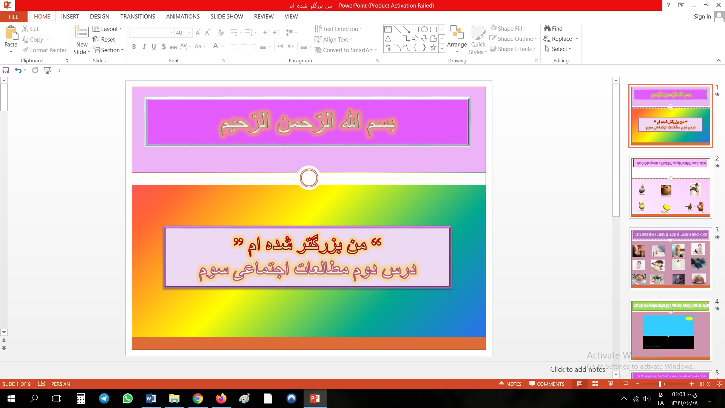725x408 pixels.
Task: Click Increase Font Size icon
Action: tap(198, 32)
